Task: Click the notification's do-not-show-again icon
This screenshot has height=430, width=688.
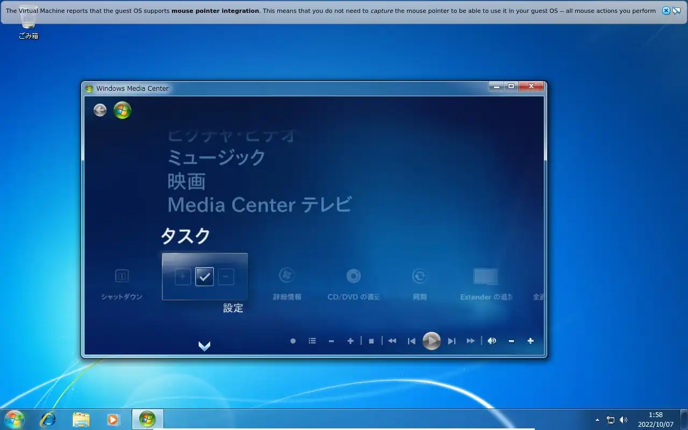Action: click(677, 11)
